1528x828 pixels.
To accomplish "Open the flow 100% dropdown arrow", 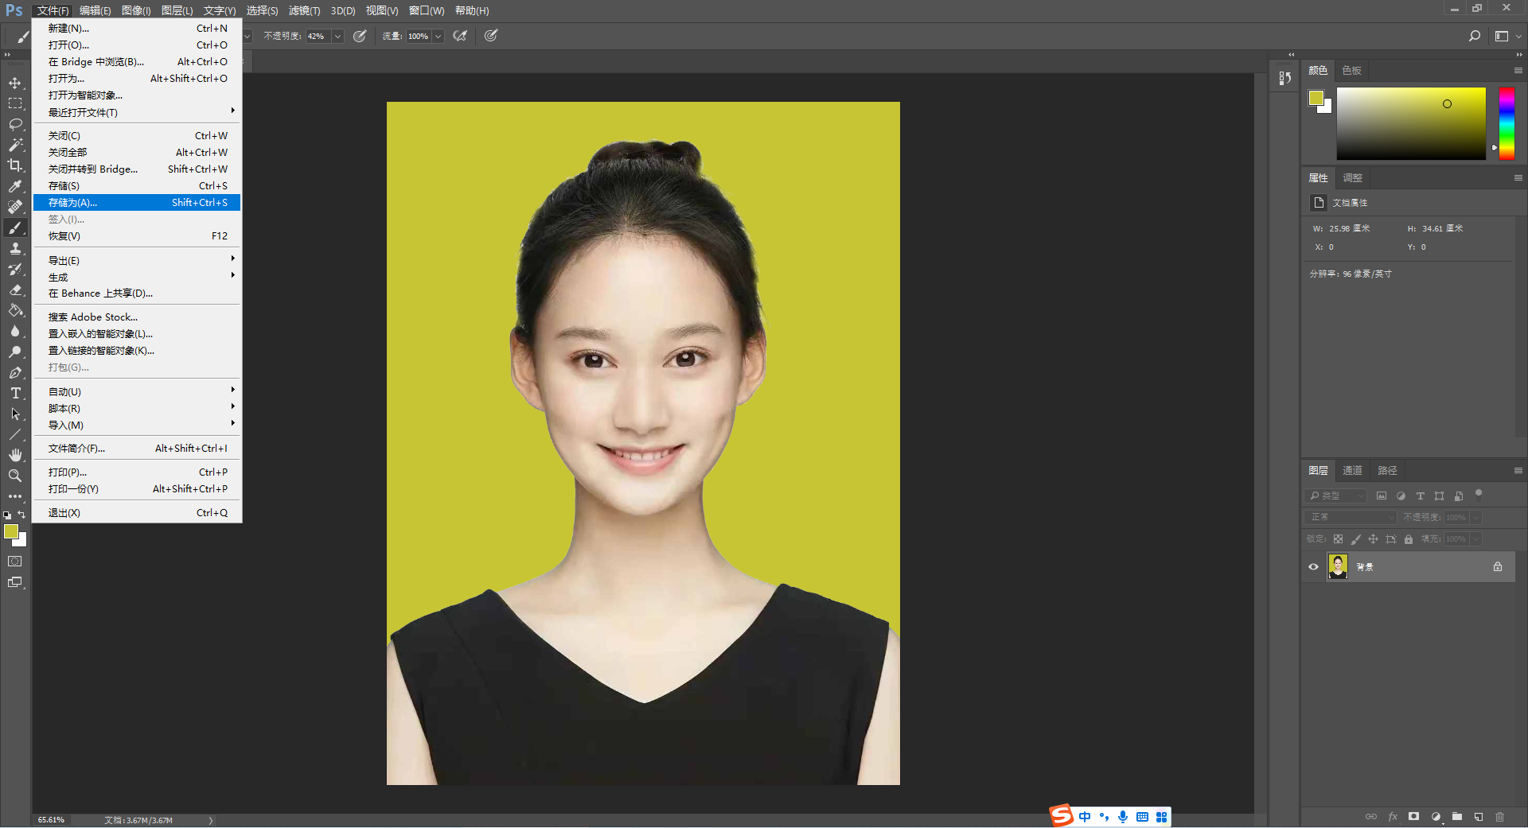I will click(438, 36).
